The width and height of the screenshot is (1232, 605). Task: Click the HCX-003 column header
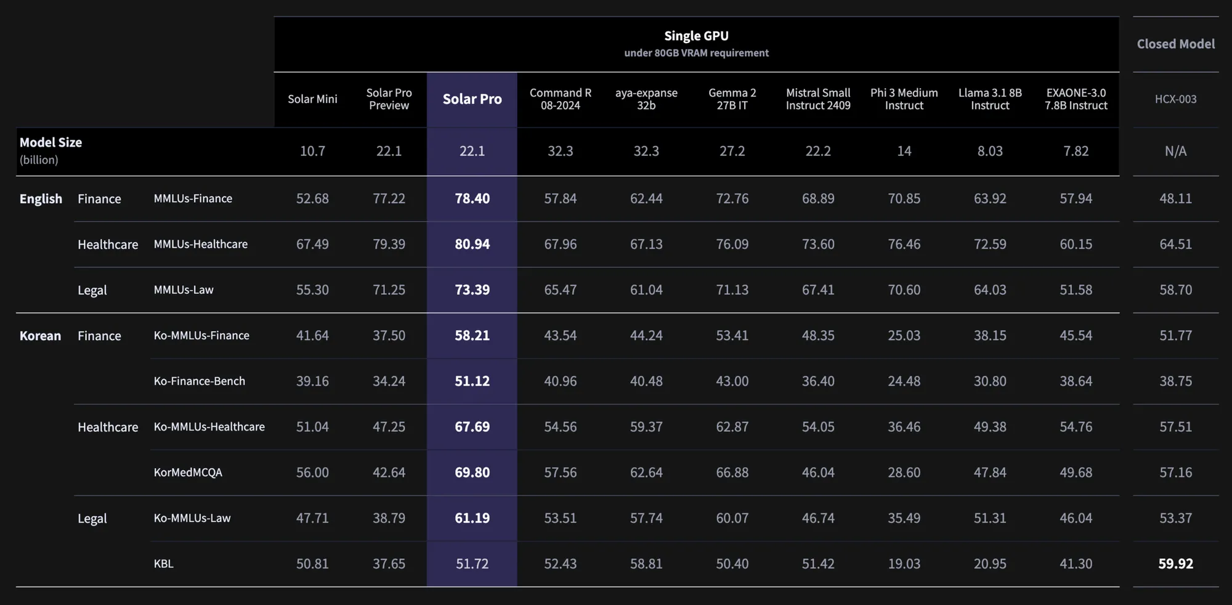pos(1175,99)
